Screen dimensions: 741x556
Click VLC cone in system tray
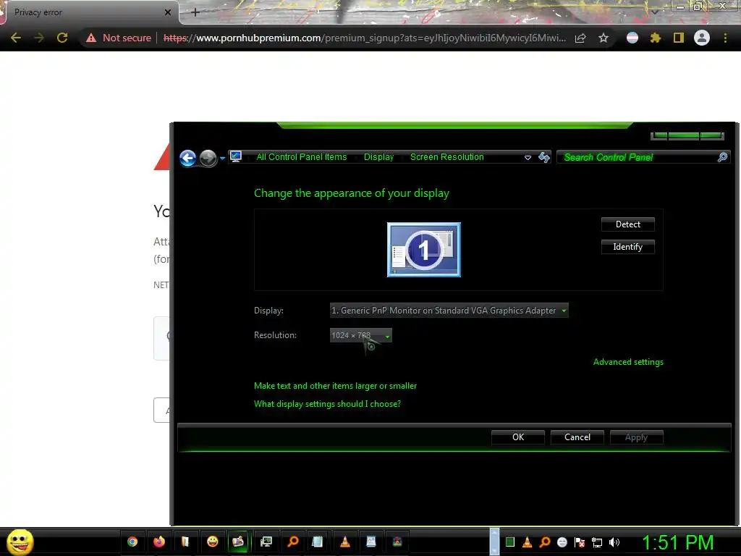pos(527,542)
